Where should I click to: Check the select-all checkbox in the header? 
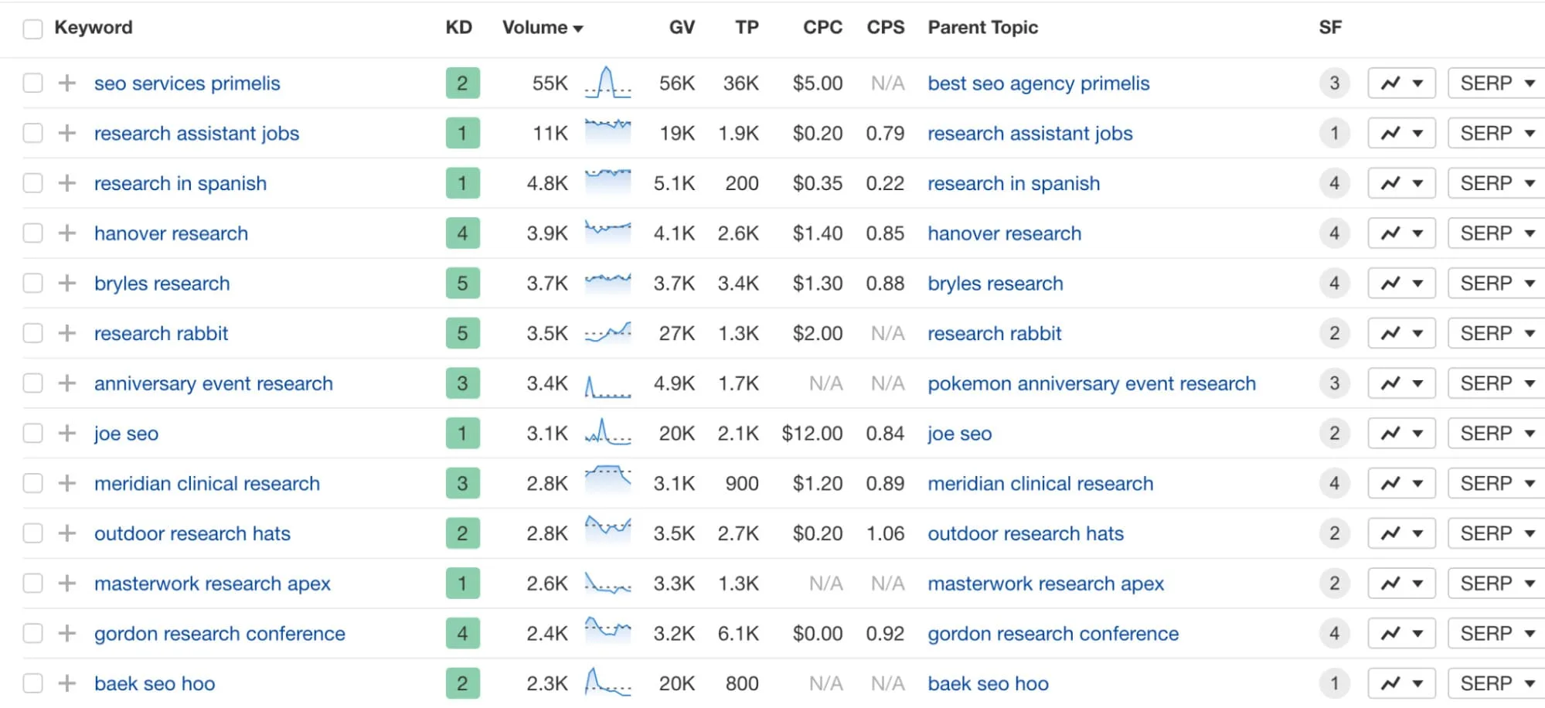pos(32,28)
